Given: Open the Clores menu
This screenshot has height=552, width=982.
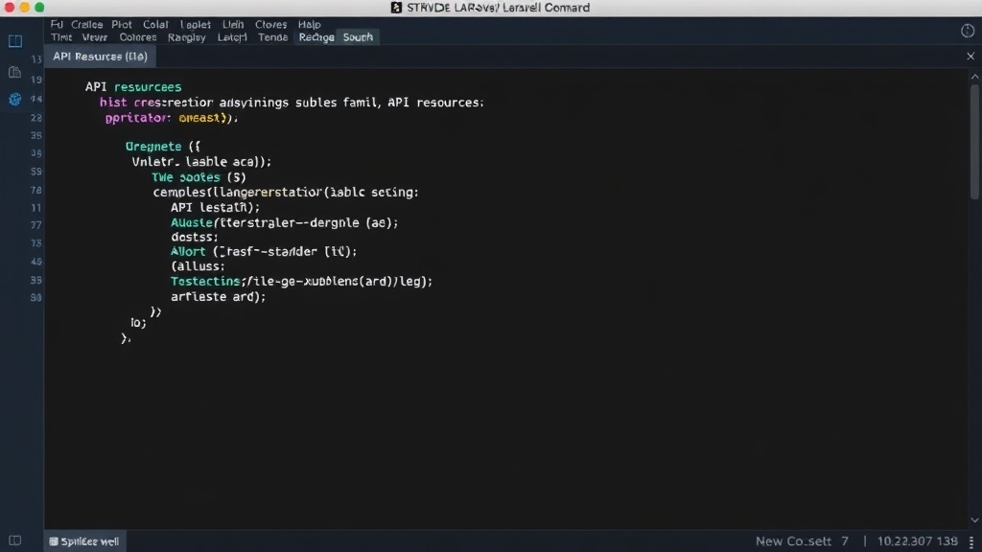Looking at the screenshot, I should [x=270, y=24].
